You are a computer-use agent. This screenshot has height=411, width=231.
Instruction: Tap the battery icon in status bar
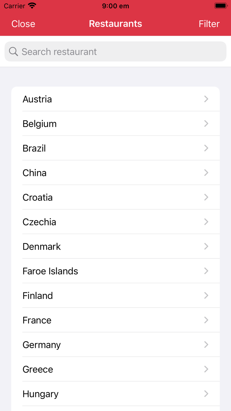tap(220, 6)
